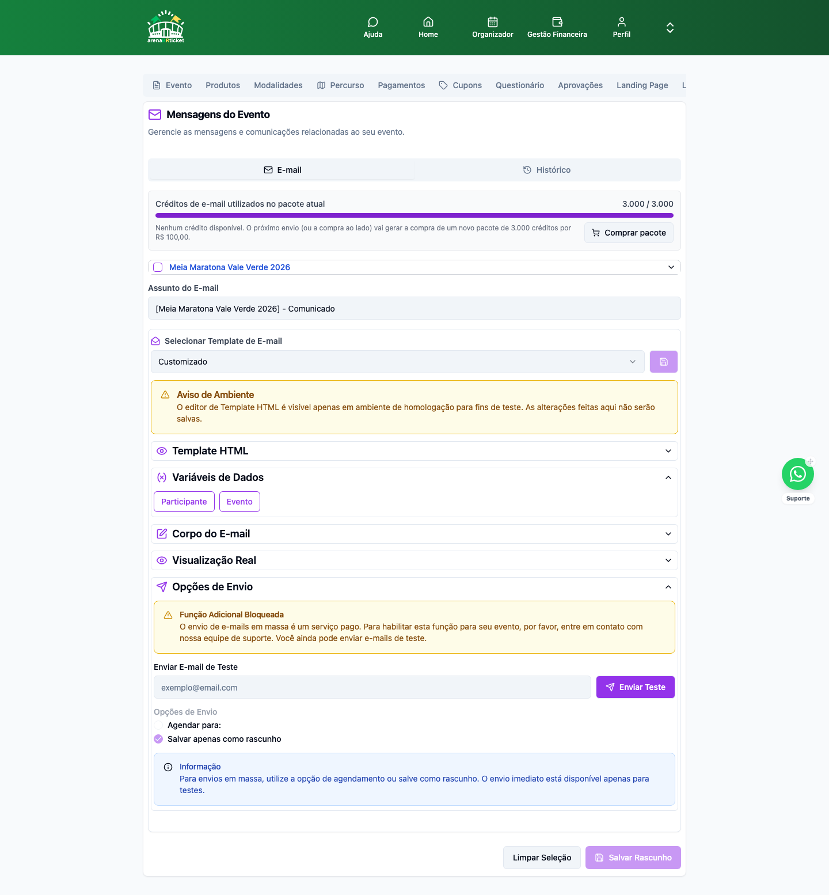Open Landing Page tab
829x895 pixels.
pos(642,85)
